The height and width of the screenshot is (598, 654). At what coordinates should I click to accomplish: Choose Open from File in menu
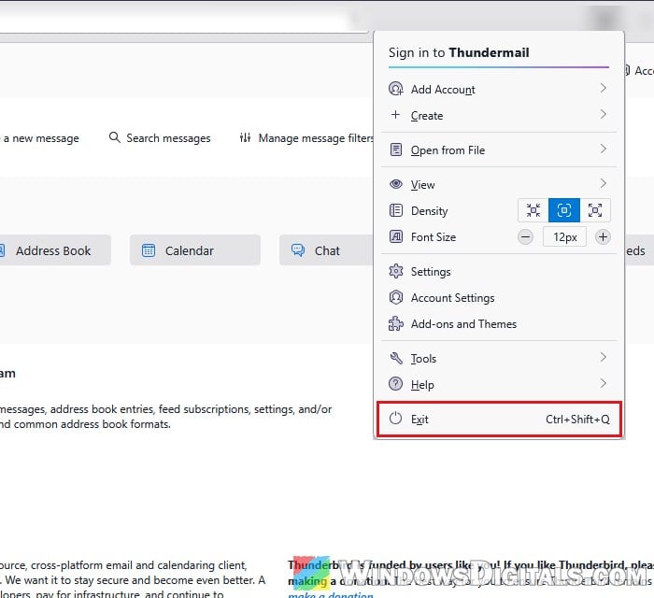pyautogui.click(x=499, y=149)
